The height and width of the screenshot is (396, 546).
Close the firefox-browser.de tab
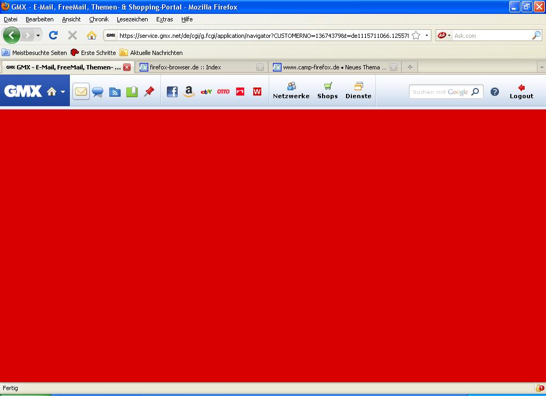pos(260,67)
